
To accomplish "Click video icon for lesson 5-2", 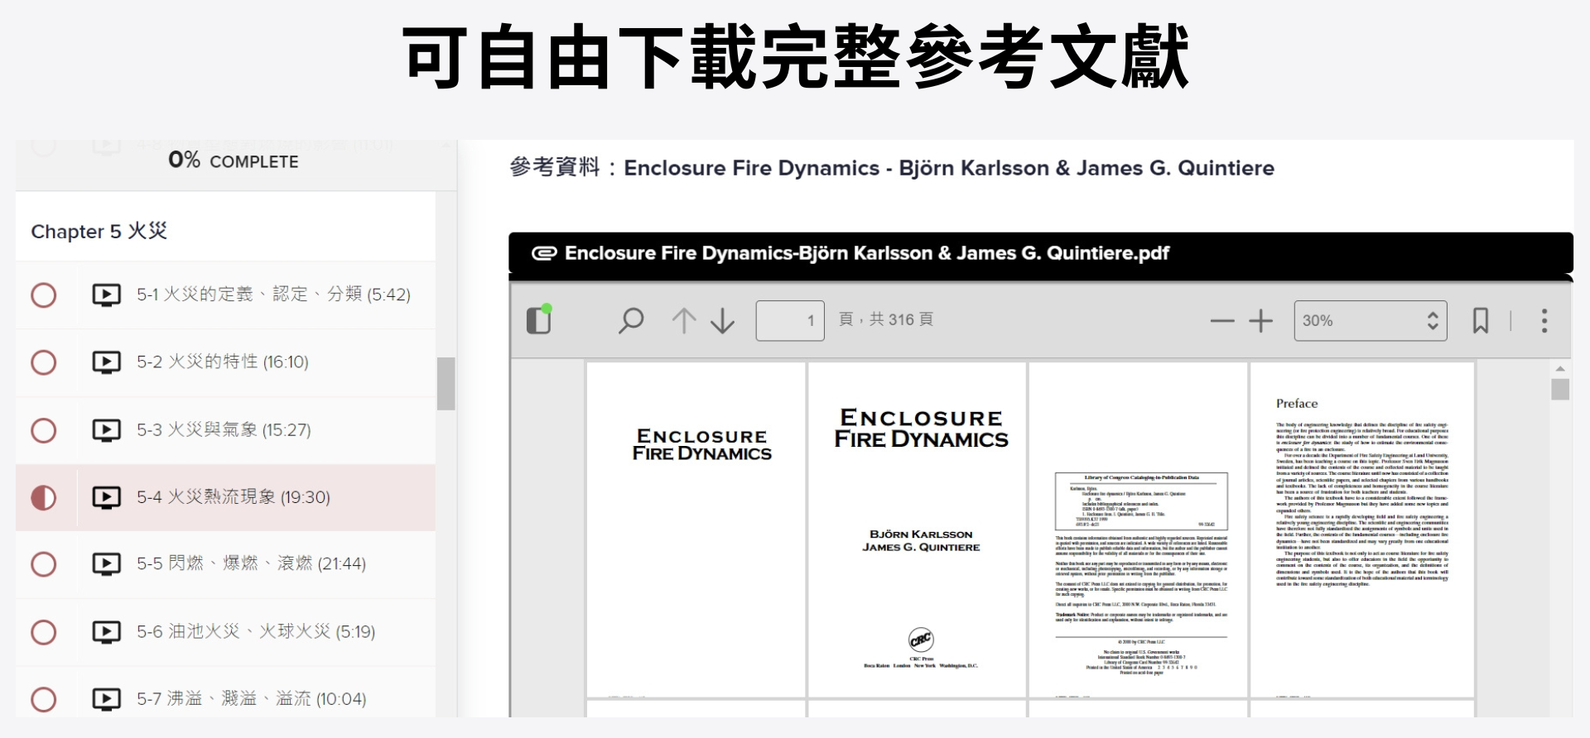I will pyautogui.click(x=106, y=362).
